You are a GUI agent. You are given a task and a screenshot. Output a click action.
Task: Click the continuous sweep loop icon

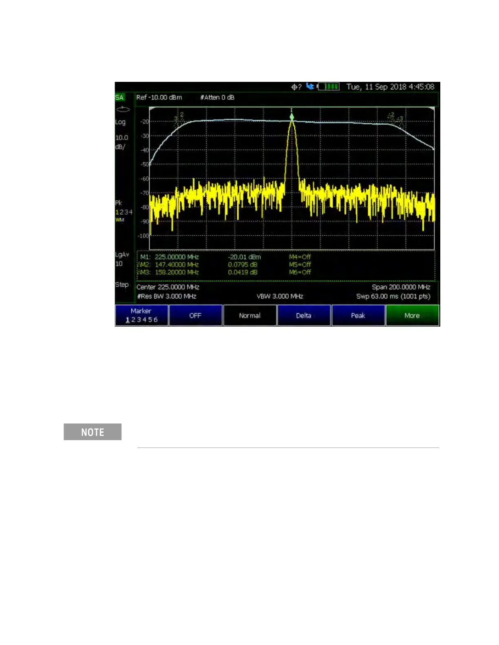click(x=123, y=109)
